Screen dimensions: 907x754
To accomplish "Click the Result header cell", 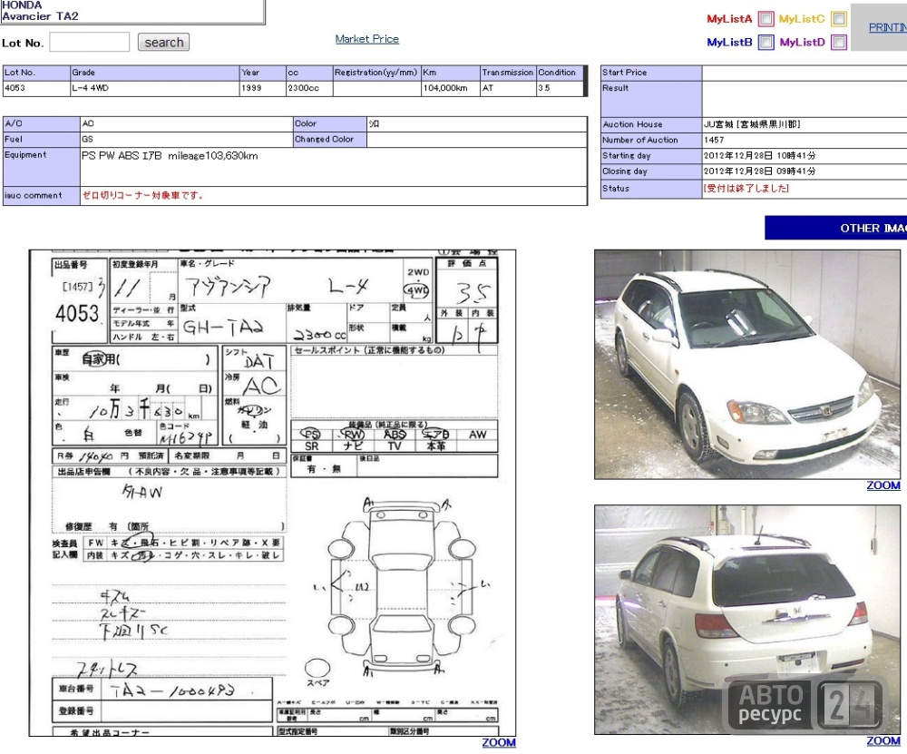I will pos(651,99).
